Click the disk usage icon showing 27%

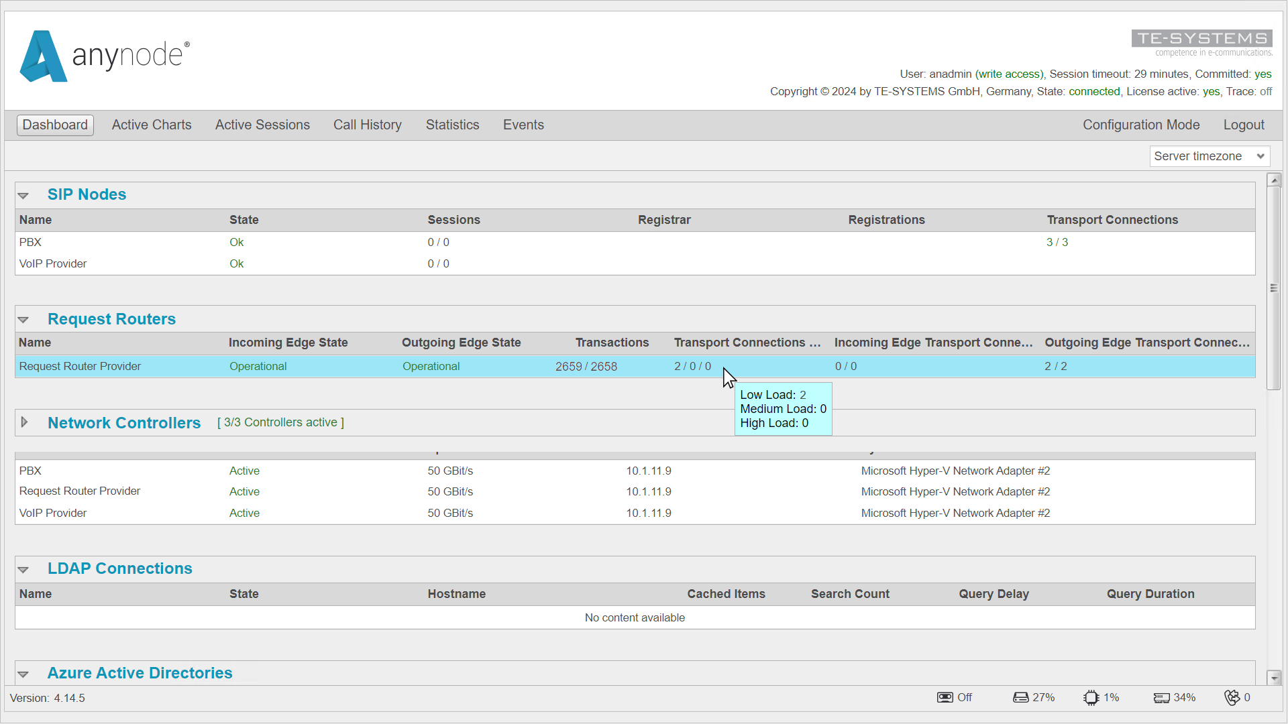point(1020,697)
